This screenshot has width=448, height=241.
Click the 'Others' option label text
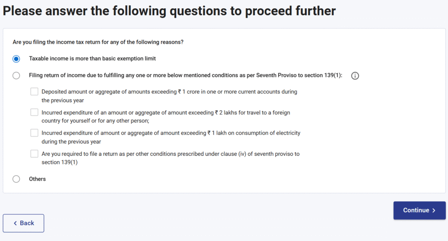[37, 179]
